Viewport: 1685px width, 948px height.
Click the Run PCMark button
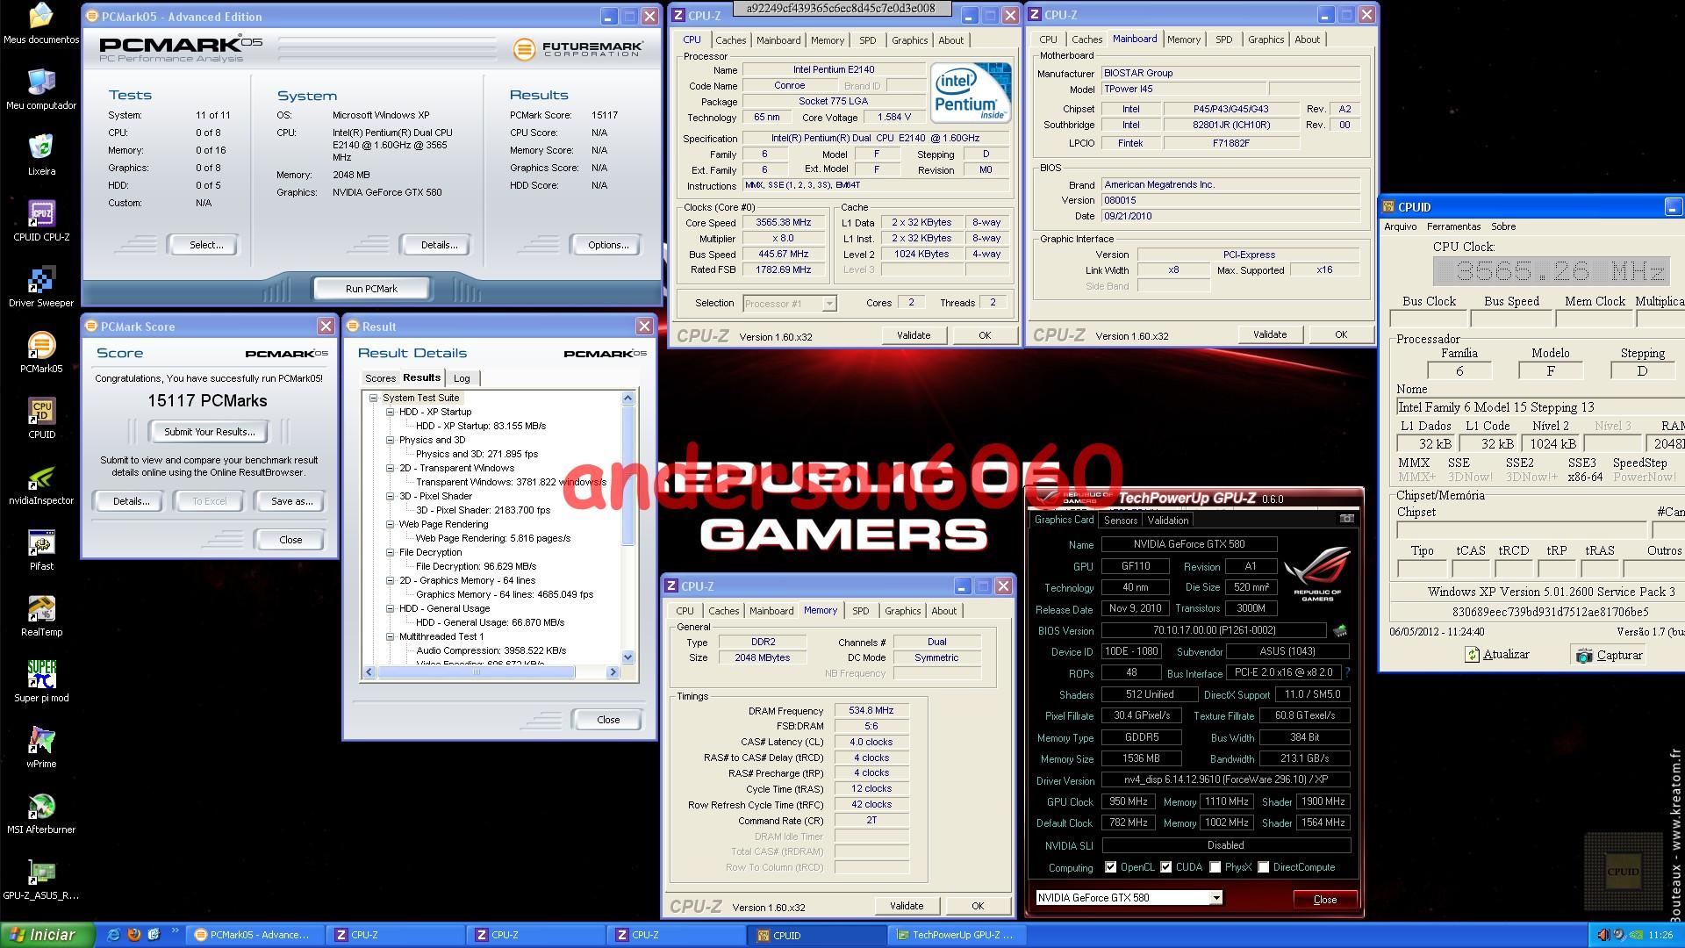pyautogui.click(x=371, y=288)
